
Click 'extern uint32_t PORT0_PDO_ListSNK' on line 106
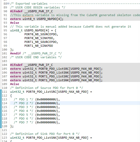point(39,73)
